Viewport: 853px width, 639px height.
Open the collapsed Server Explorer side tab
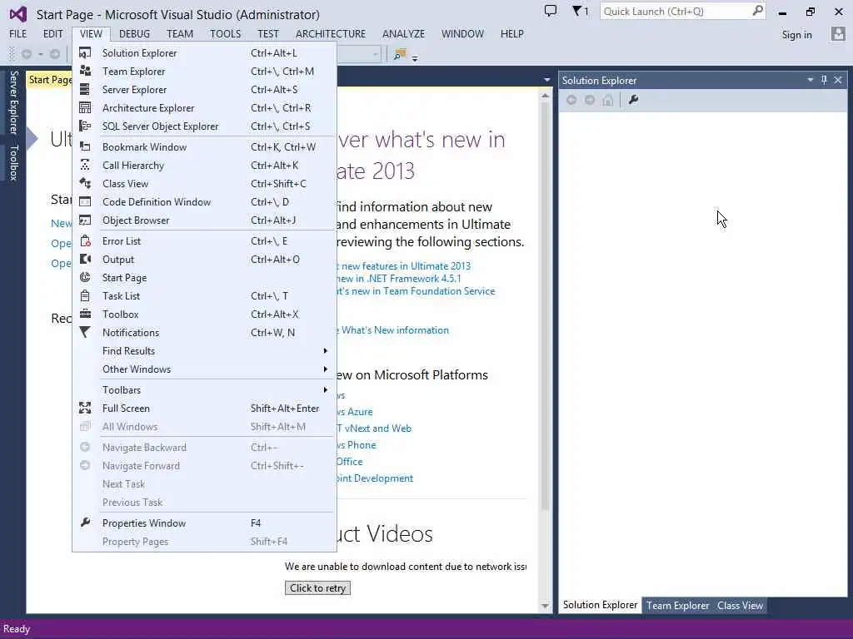[13, 102]
